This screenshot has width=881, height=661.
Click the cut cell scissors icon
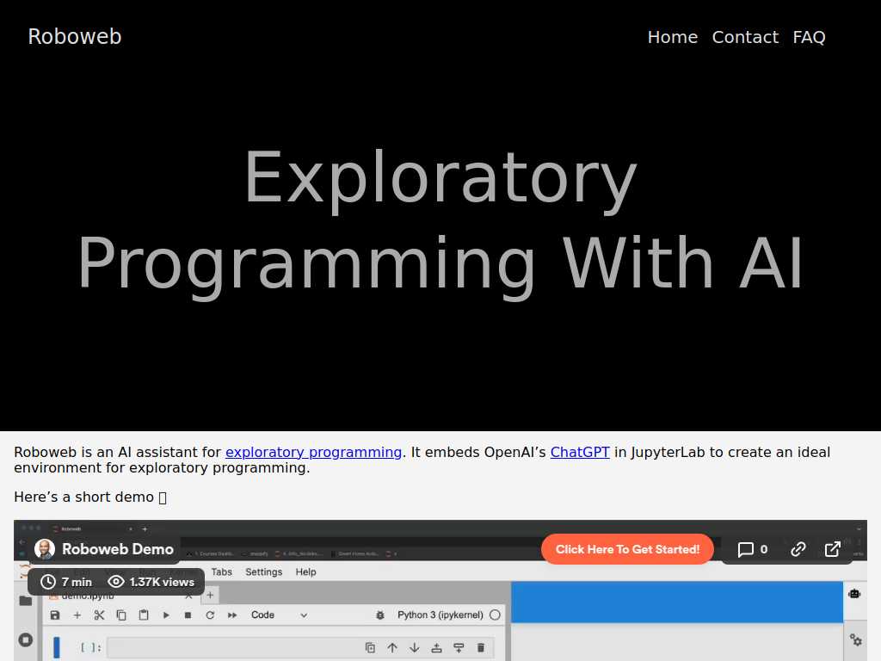[x=99, y=615]
